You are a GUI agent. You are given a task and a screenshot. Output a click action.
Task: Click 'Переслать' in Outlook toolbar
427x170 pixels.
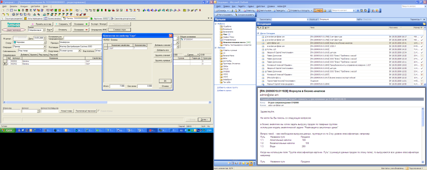coord(278,10)
